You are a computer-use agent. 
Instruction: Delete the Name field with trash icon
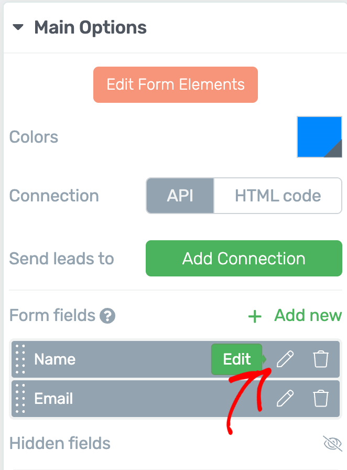[x=321, y=359]
